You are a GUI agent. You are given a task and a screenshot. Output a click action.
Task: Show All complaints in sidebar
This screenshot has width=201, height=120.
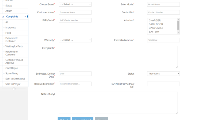(x=7, y=22)
